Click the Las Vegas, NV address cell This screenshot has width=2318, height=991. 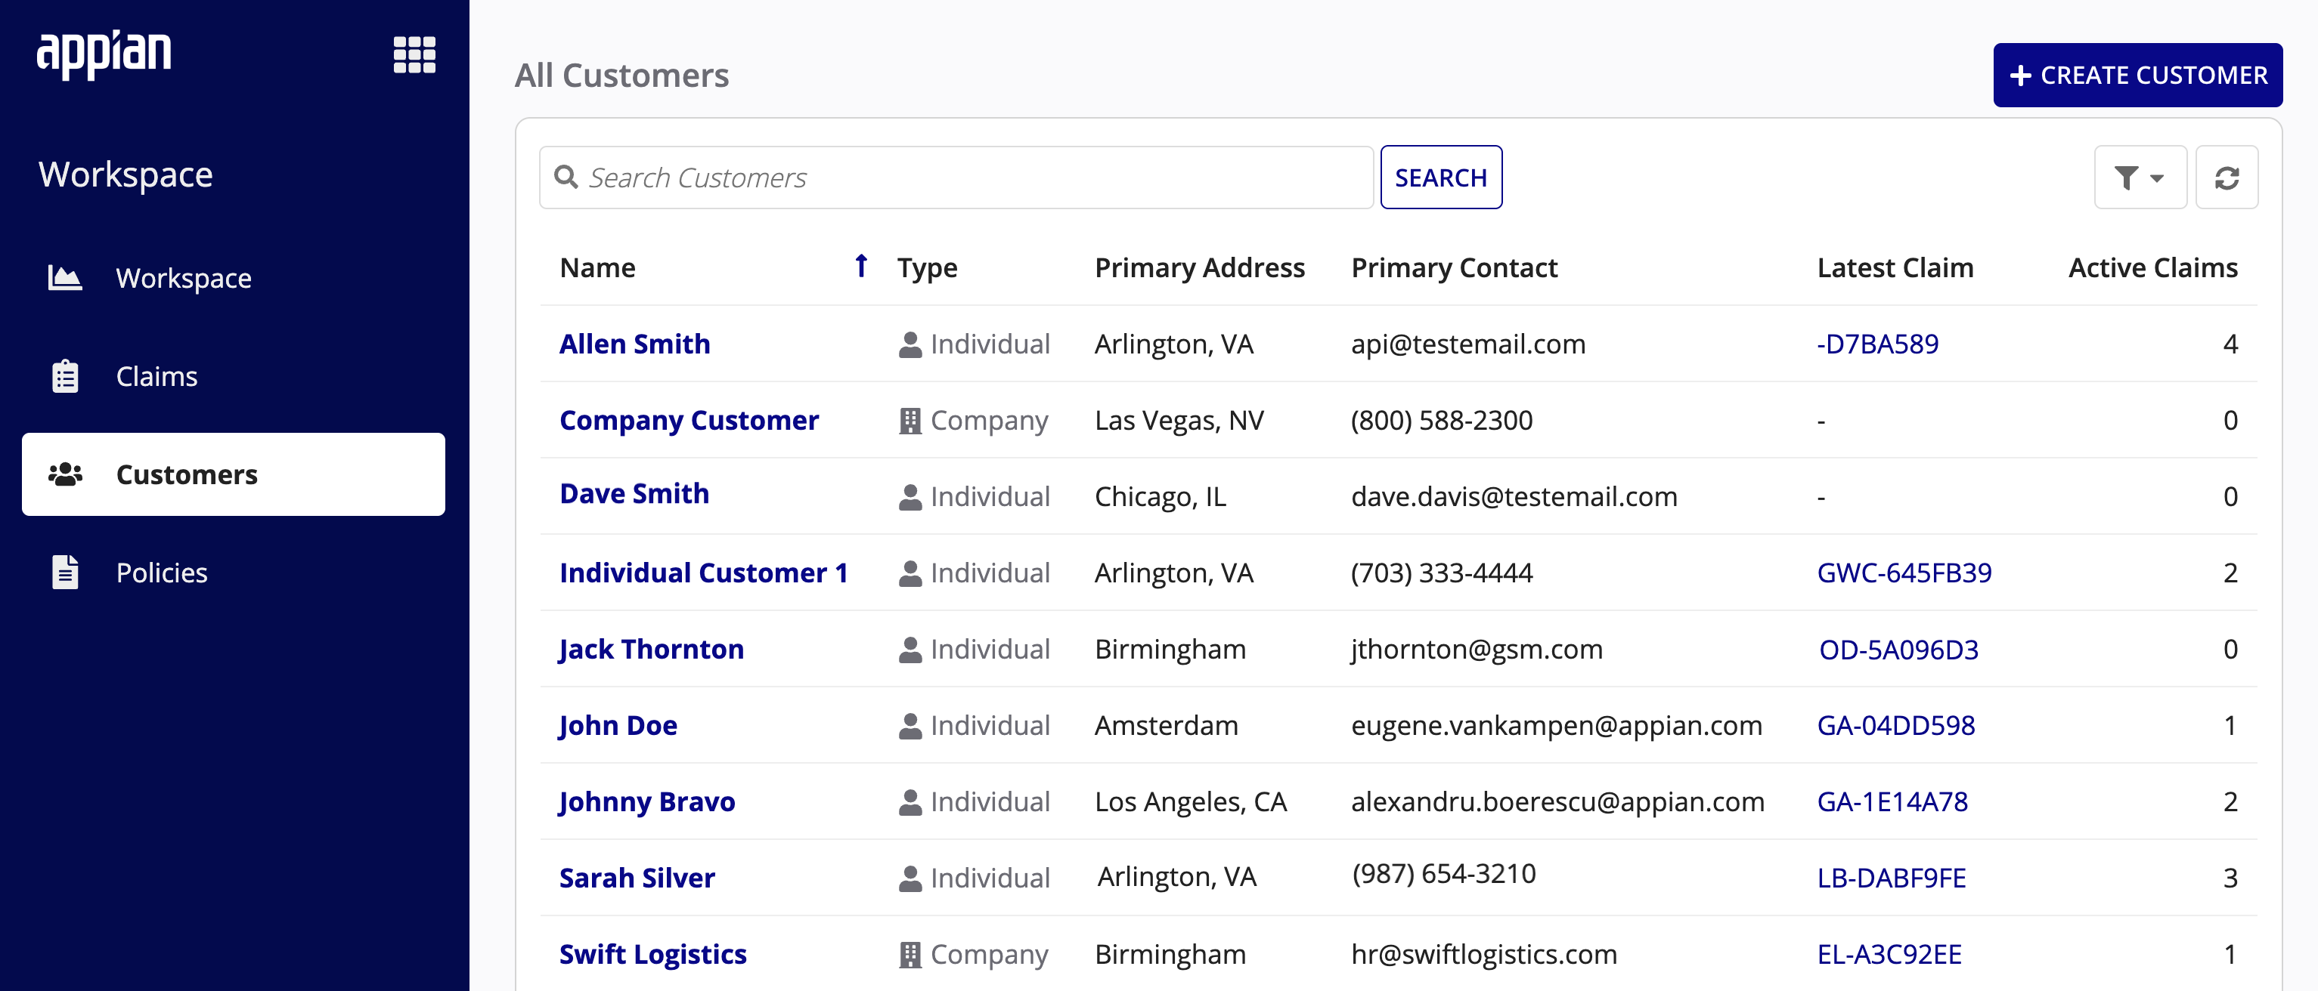[x=1179, y=420]
